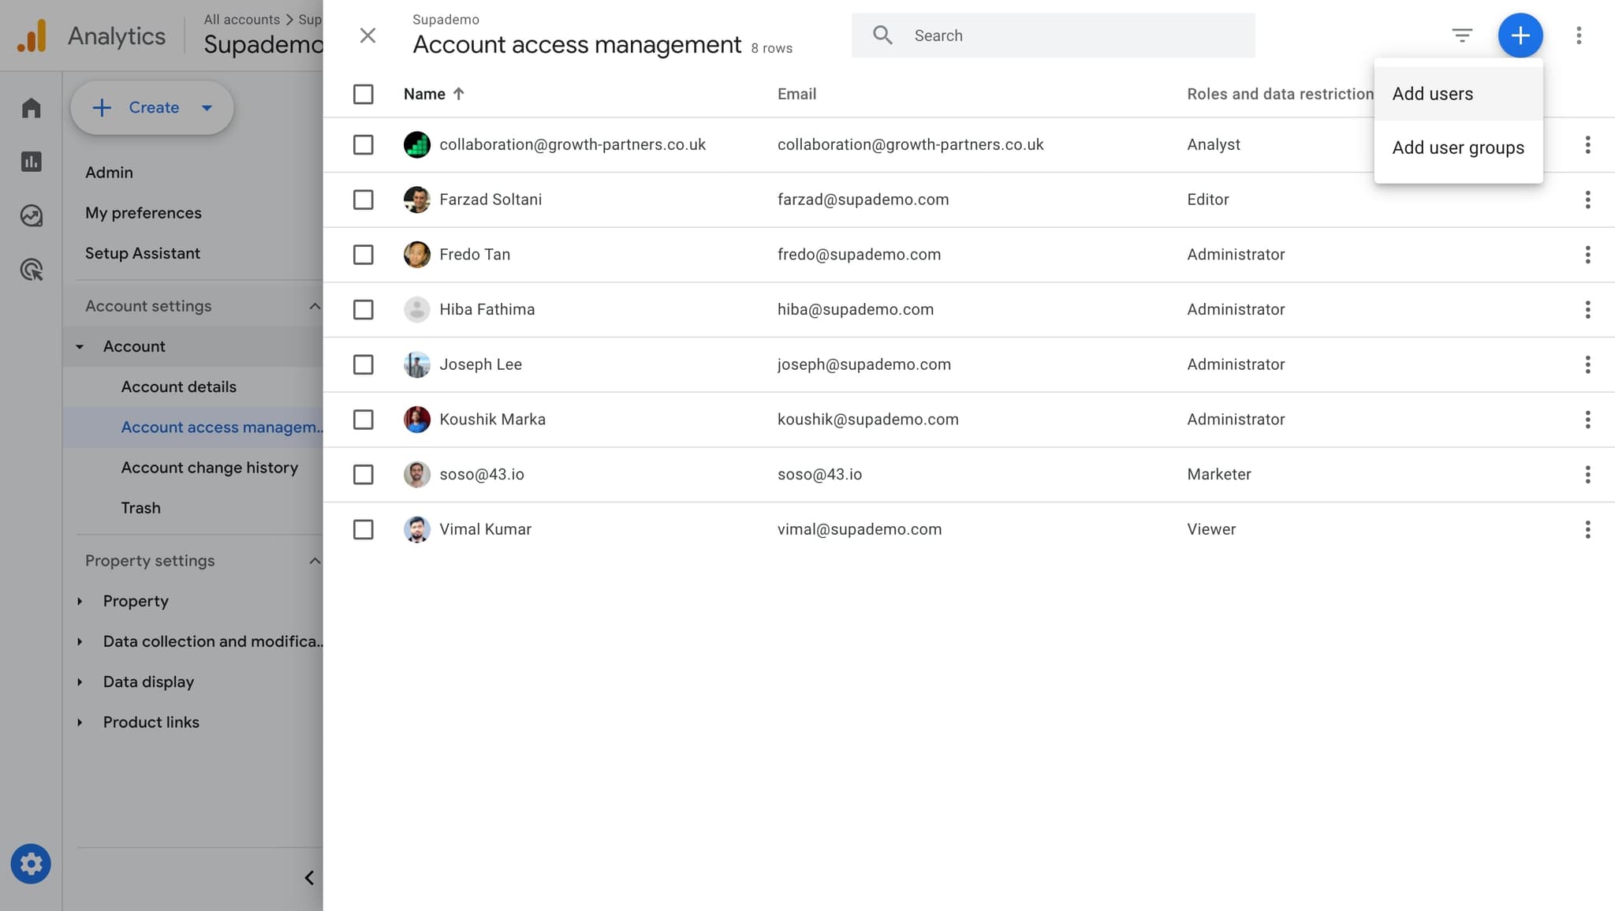
Task: Choose Add user groups from menu
Action: pos(1457,148)
